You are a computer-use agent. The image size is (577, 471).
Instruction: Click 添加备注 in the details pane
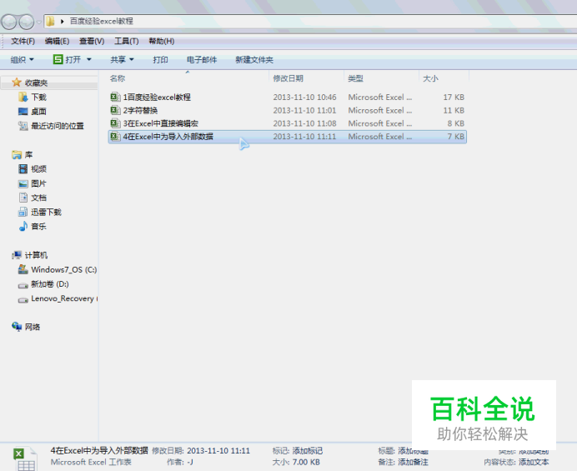click(x=414, y=462)
